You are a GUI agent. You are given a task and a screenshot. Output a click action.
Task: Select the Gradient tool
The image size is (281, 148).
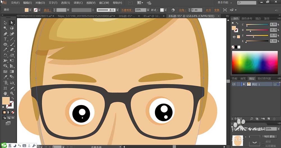click(12, 72)
